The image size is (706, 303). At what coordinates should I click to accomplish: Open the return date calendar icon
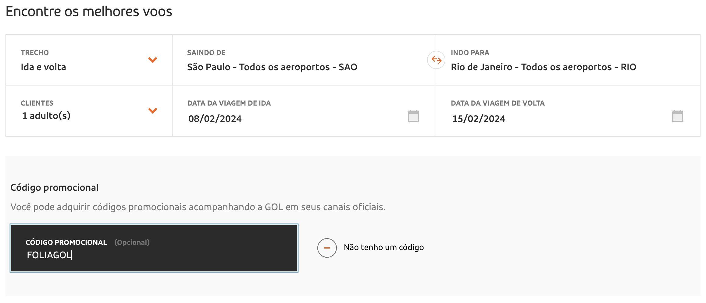point(677,116)
